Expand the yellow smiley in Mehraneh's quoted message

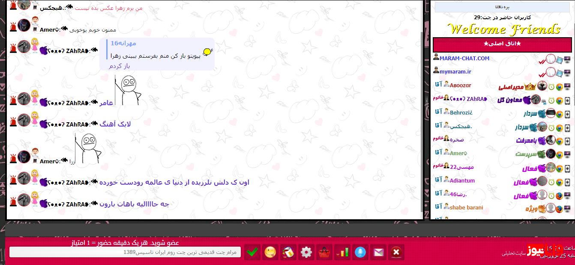207,51
